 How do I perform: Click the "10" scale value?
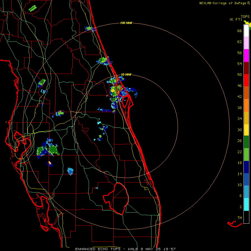pyautogui.click(x=240, y=185)
